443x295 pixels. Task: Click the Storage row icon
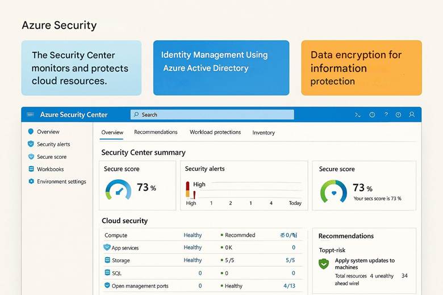107,260
